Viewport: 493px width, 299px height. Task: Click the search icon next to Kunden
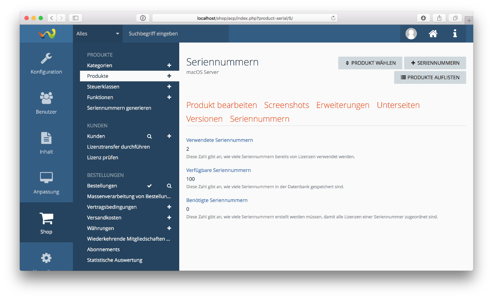149,136
